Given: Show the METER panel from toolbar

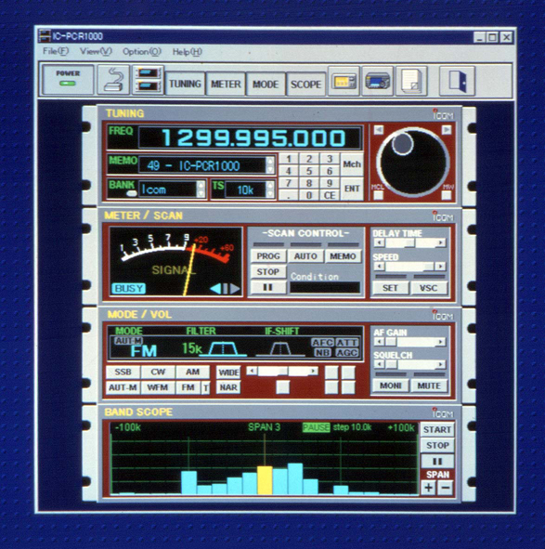Looking at the screenshot, I should pyautogui.click(x=226, y=84).
